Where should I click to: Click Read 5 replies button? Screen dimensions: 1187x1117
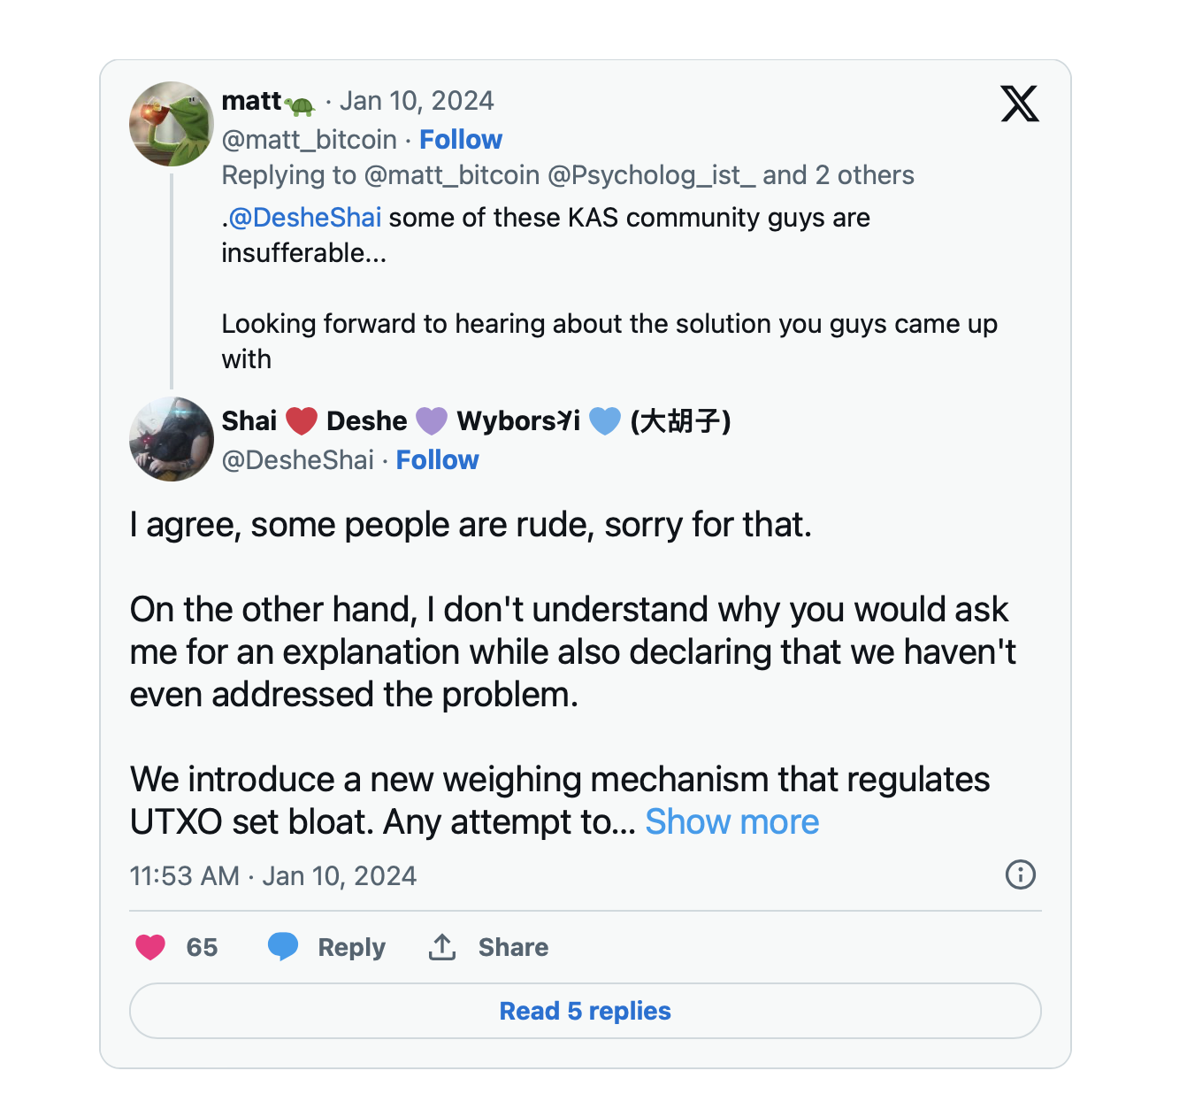pyautogui.click(x=585, y=1011)
